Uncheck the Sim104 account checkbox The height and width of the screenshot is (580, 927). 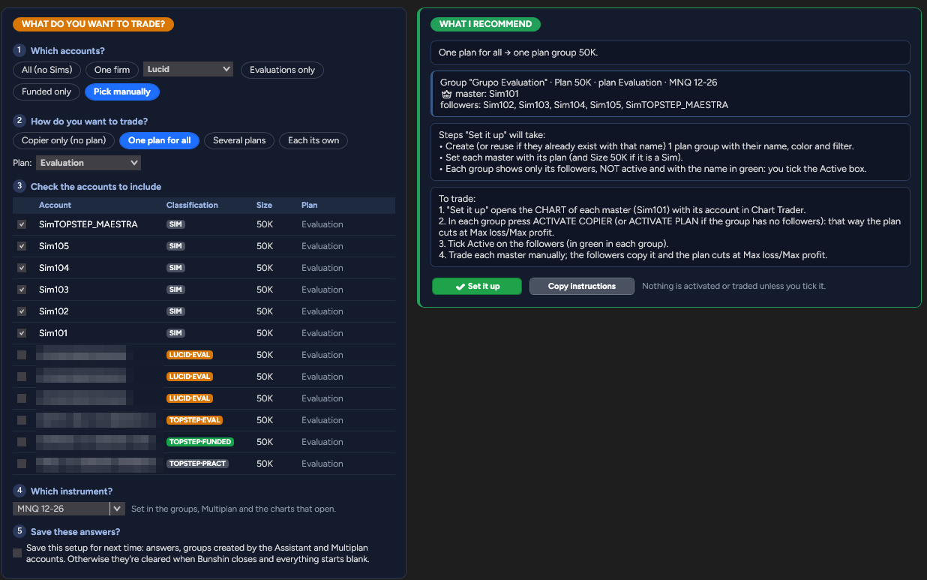point(22,268)
